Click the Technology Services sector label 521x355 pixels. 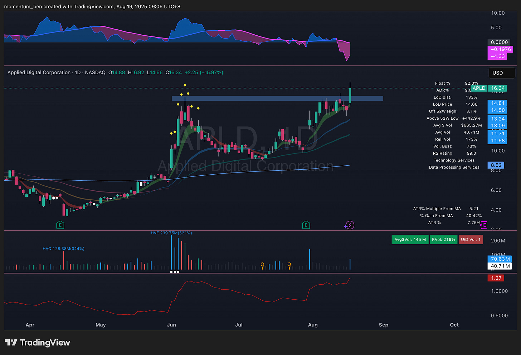click(x=454, y=160)
